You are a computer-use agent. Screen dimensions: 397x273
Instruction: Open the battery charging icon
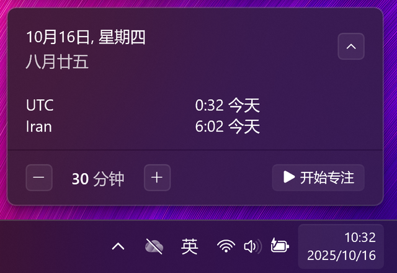(x=280, y=246)
